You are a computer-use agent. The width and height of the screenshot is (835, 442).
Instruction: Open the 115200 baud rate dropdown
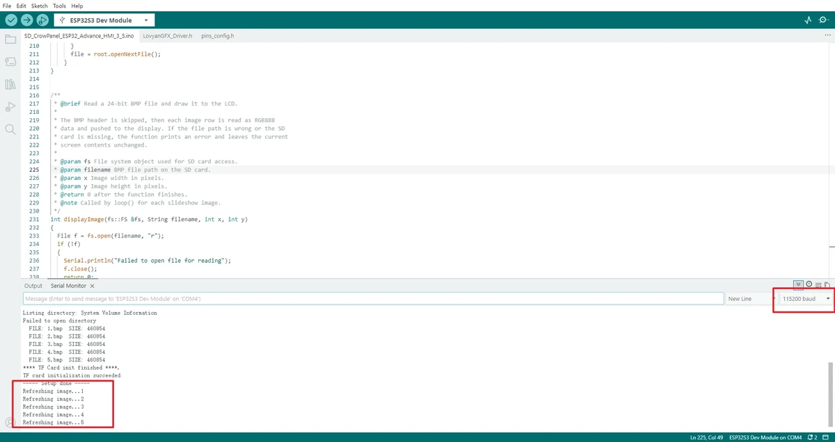point(805,298)
